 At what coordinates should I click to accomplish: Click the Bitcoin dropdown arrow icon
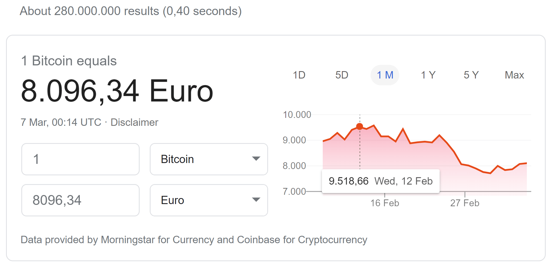(x=256, y=159)
